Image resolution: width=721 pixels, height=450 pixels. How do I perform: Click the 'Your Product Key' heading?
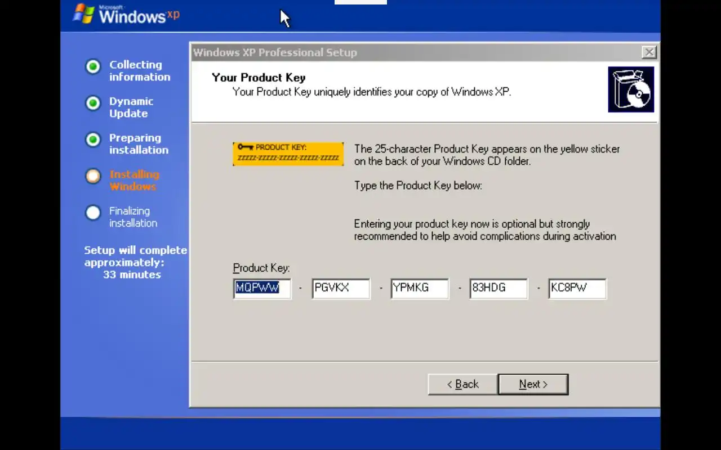tap(259, 78)
